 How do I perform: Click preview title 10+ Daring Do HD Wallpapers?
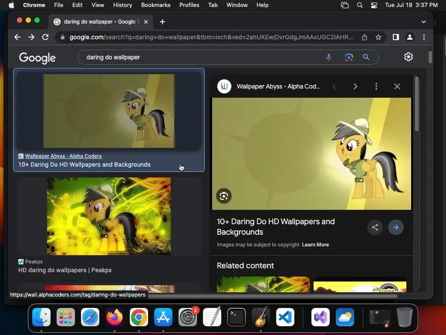(276, 227)
